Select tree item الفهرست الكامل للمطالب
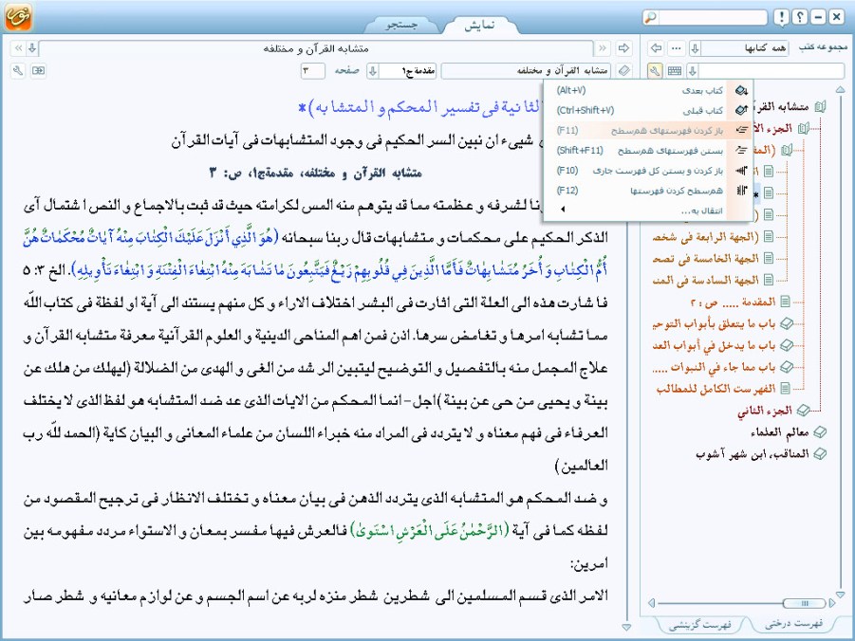This screenshot has width=855, height=641. (x=716, y=389)
